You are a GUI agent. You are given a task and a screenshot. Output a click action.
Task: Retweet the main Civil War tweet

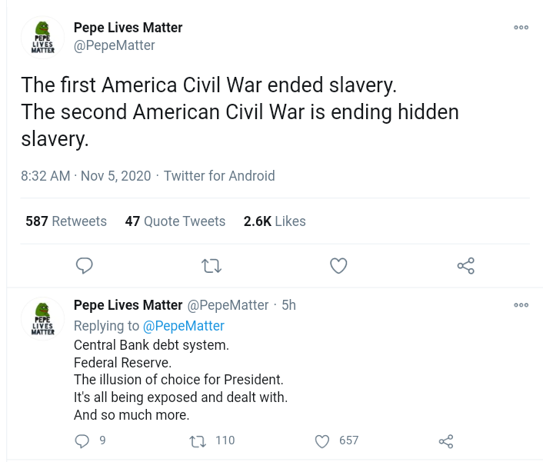click(212, 266)
